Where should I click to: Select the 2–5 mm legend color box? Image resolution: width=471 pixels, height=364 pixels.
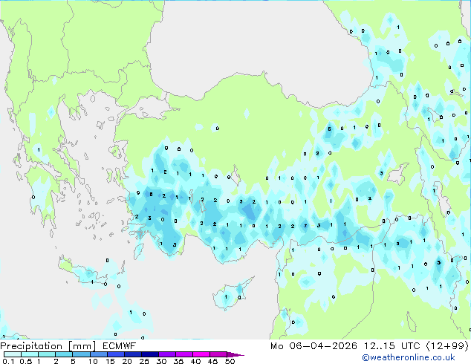64,354
